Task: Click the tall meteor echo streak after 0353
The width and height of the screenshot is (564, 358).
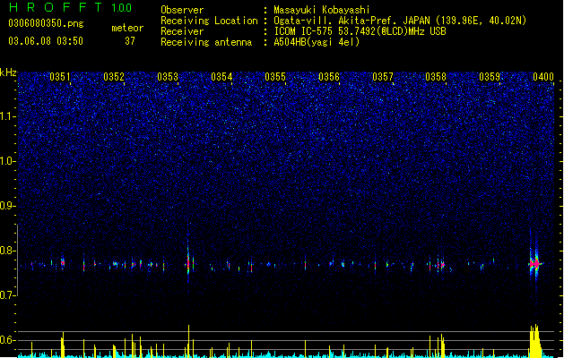Action: (188, 260)
